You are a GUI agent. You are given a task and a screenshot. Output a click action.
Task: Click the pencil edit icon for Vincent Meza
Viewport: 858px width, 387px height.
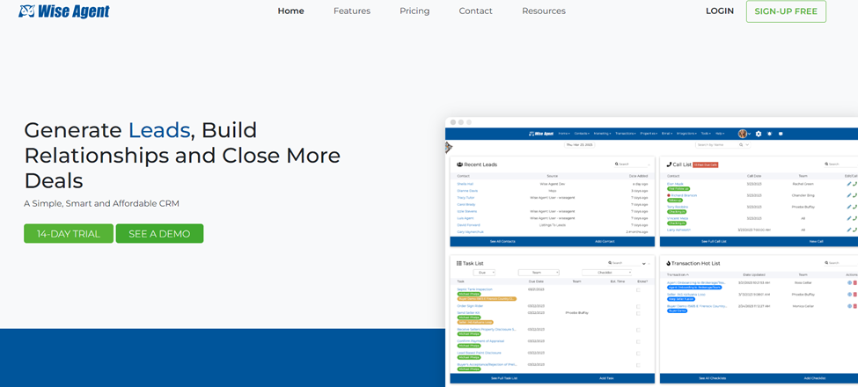(848, 218)
